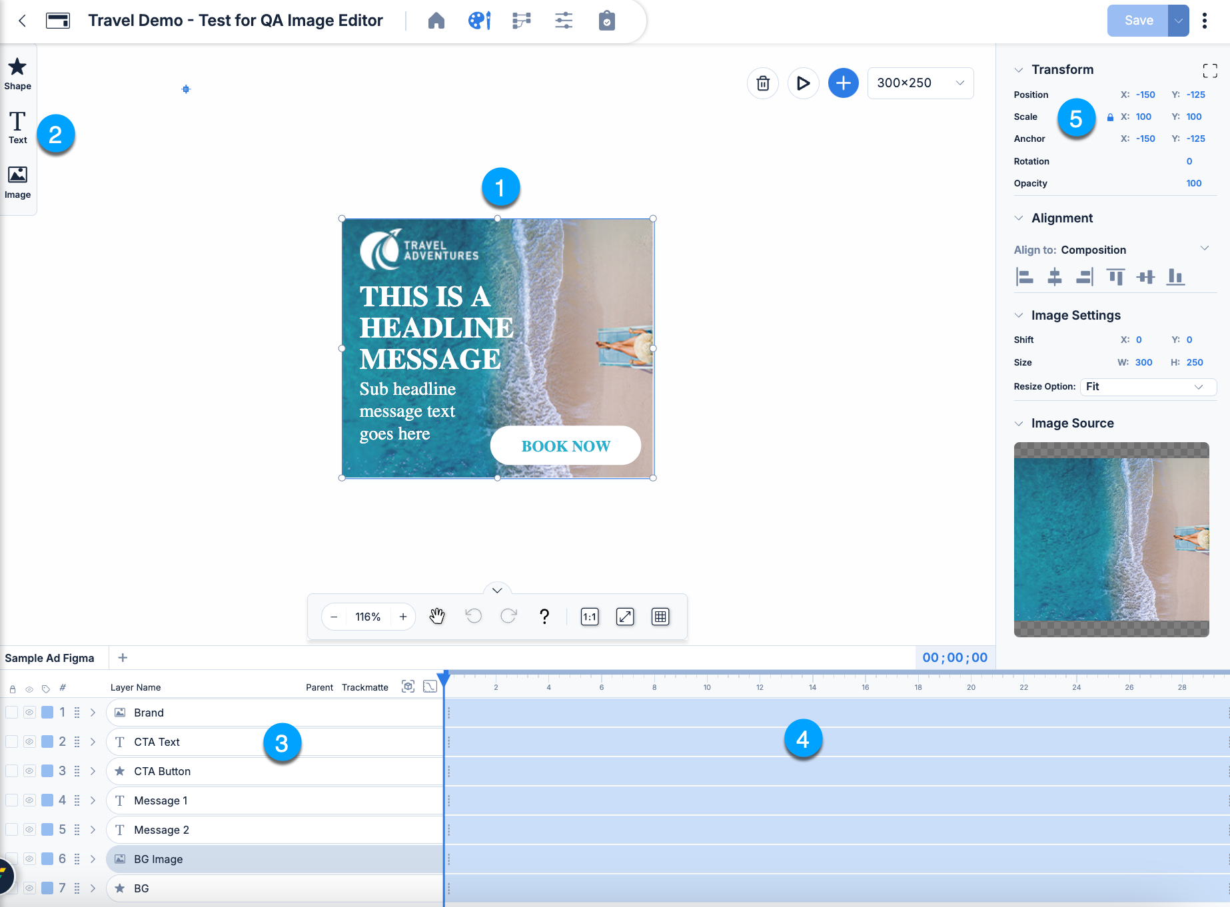Image resolution: width=1230 pixels, height=907 pixels.
Task: Reset zoom with the 1:1 button
Action: point(590,617)
